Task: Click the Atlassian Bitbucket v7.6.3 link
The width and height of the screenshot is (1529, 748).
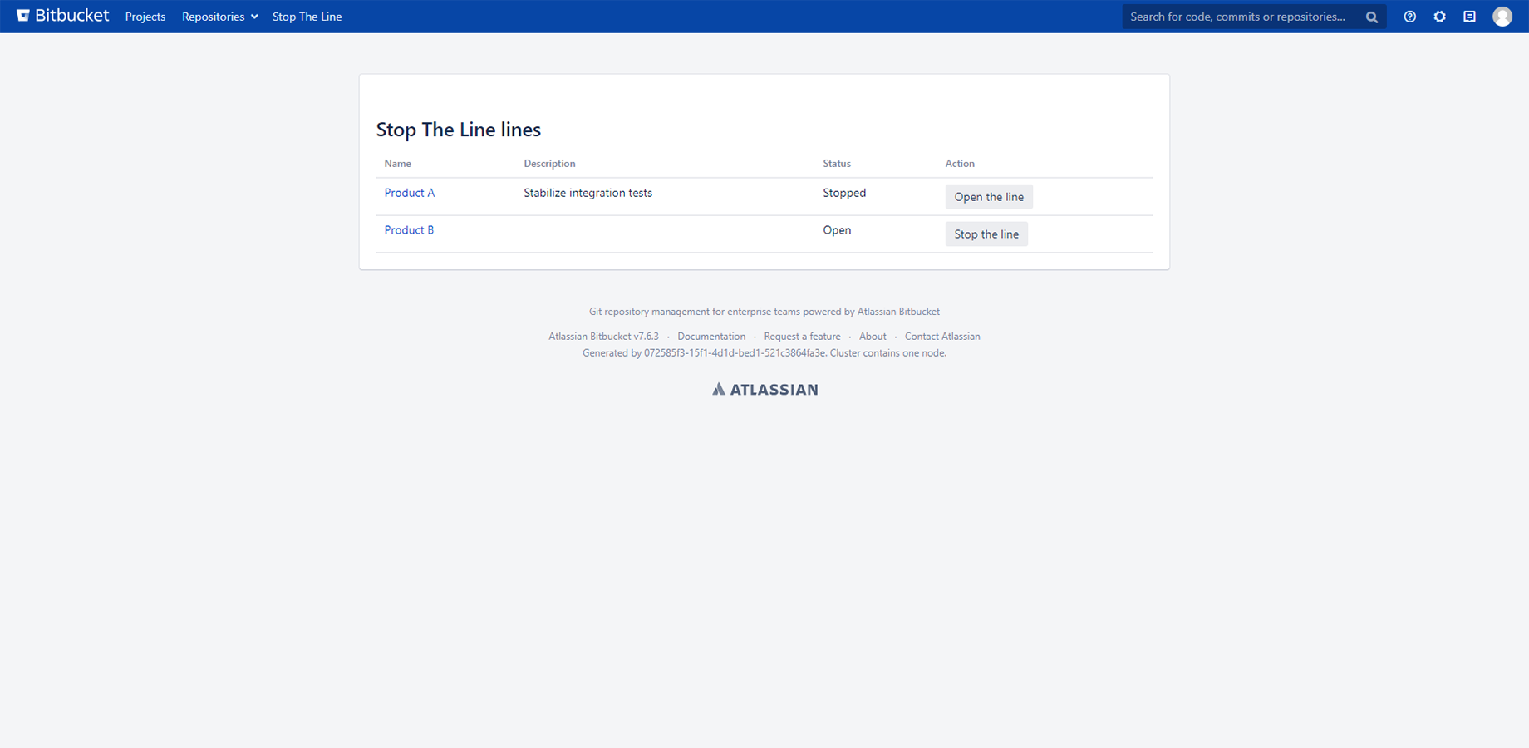Action: coord(603,337)
